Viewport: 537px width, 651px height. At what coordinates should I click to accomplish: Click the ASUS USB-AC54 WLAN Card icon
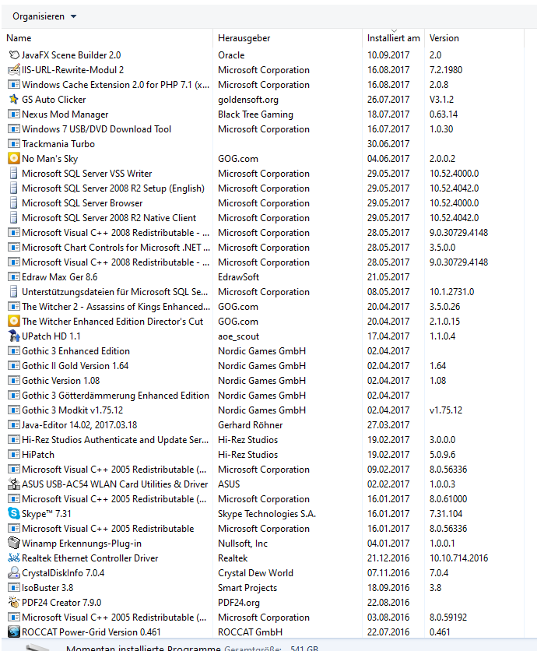14,484
